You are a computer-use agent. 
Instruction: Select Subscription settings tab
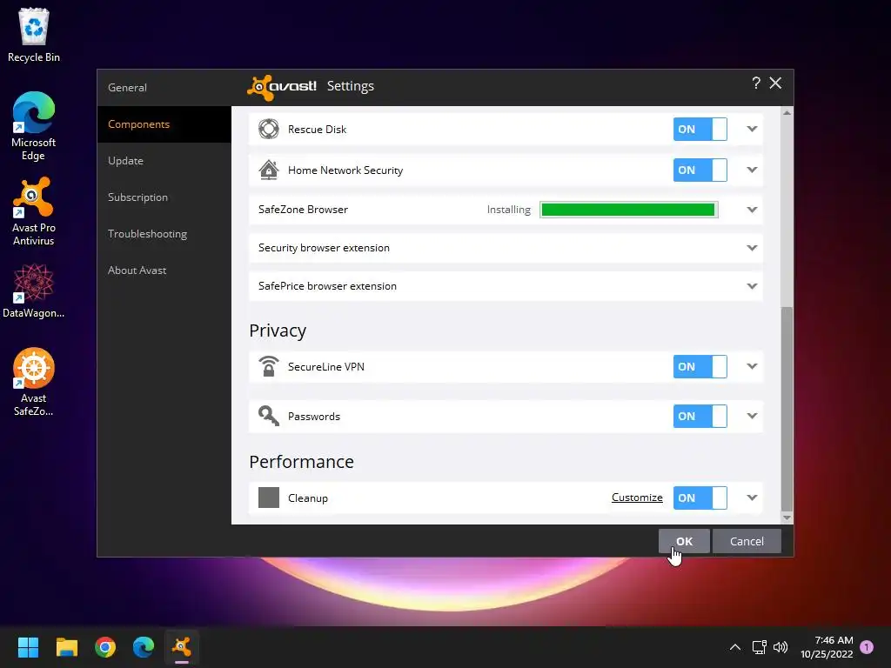164,197
